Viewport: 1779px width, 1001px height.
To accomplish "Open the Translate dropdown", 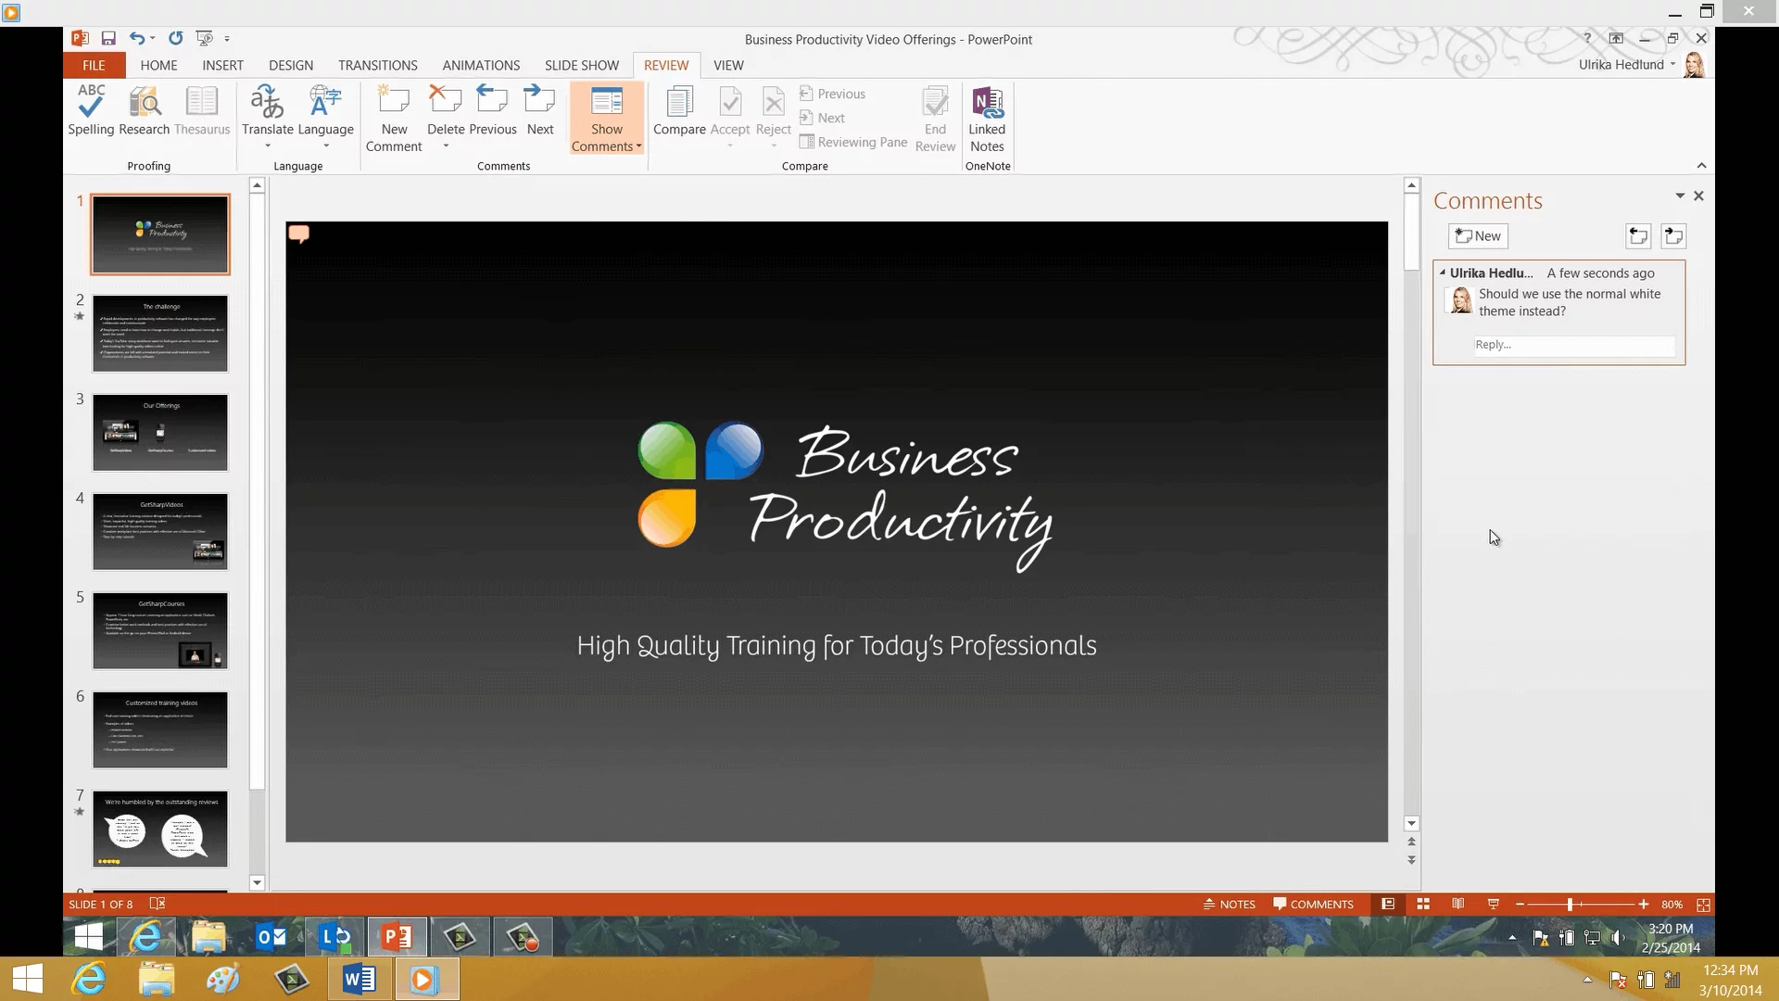I will [268, 146].
